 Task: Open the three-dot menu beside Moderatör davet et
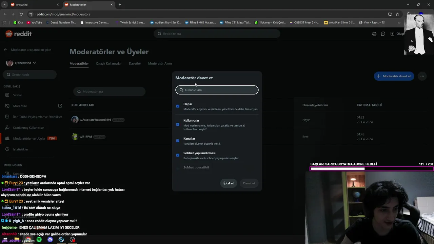[422, 76]
